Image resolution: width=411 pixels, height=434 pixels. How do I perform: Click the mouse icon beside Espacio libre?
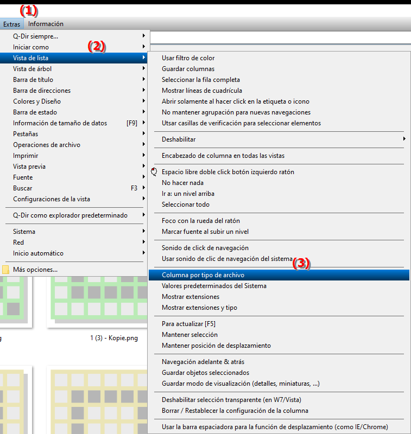[x=154, y=172]
